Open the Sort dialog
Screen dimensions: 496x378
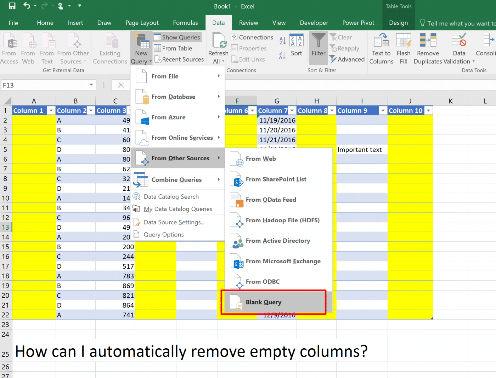[x=297, y=45]
